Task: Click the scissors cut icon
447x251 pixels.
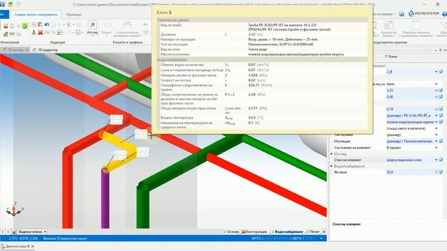Action: pyautogui.click(x=34, y=33)
